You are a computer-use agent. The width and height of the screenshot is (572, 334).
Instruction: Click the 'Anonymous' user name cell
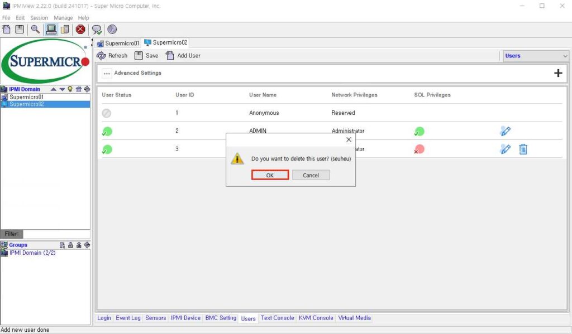point(264,113)
